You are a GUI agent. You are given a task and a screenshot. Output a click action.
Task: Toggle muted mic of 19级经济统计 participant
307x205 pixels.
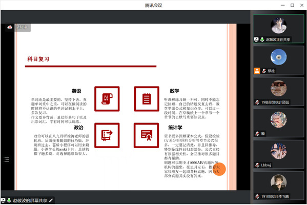tap(257, 102)
